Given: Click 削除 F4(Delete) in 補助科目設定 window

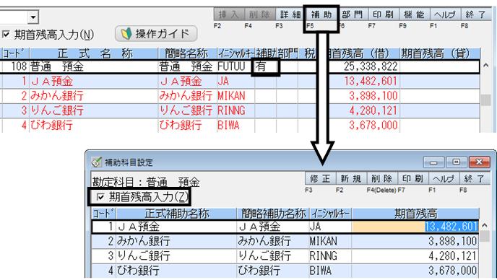Looking at the screenshot, I should (x=381, y=179).
